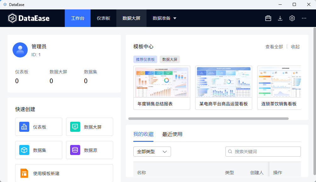This screenshot has height=182, width=316.
Task: Collapse the template center via 收起
Action: click(x=295, y=46)
